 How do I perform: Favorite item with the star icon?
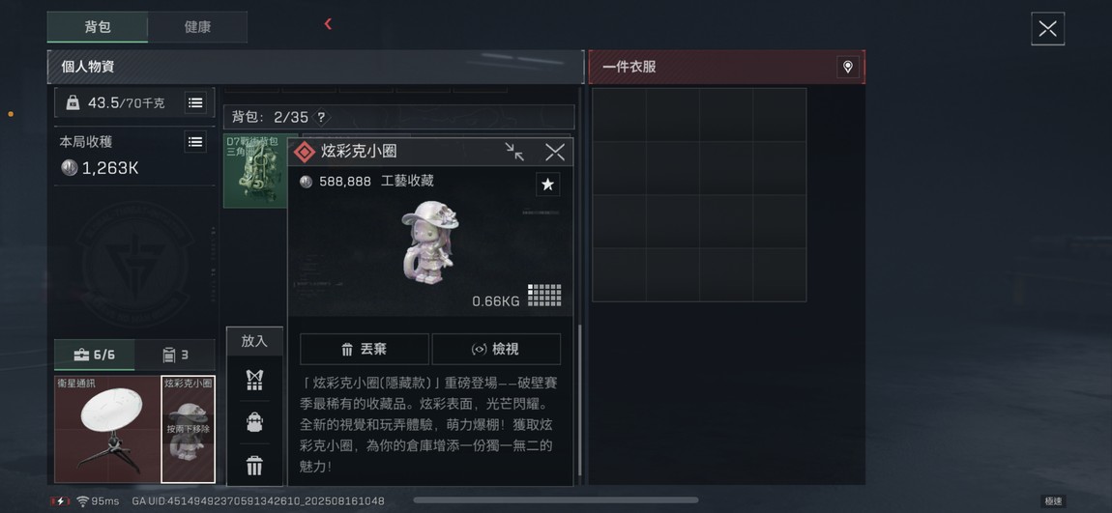547,185
